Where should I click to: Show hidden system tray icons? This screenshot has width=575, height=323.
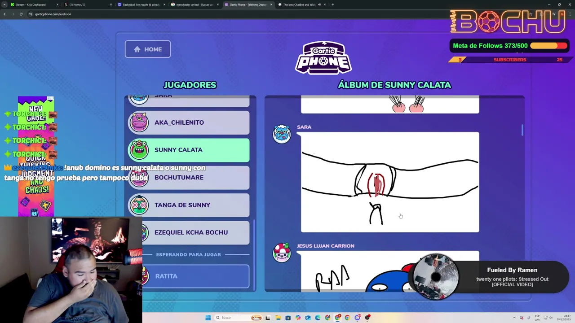pos(514,318)
